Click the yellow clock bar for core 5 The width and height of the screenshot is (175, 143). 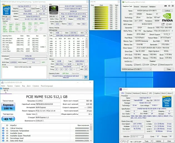tap(101, 17)
